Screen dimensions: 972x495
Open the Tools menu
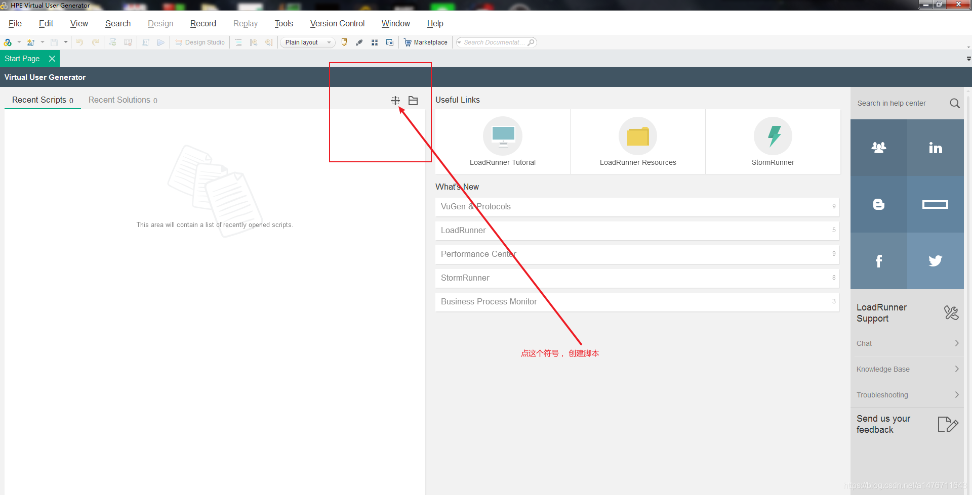click(284, 23)
